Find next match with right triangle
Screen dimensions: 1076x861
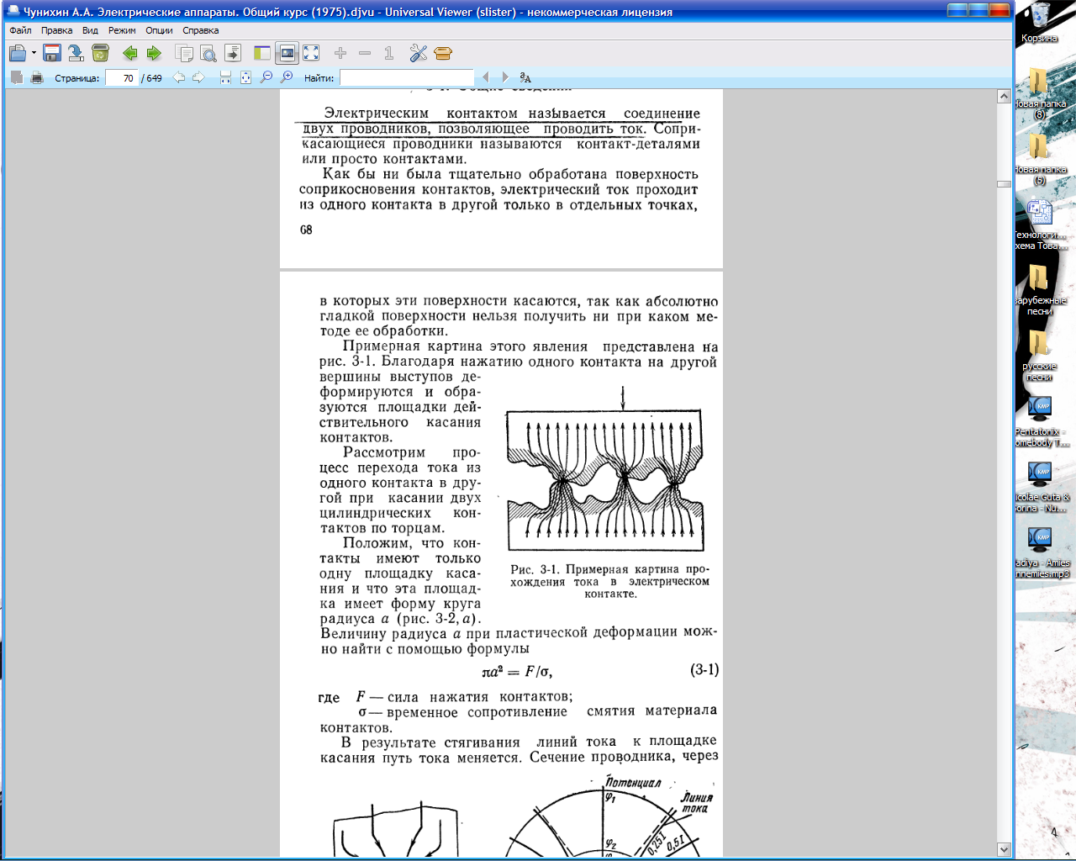[505, 77]
